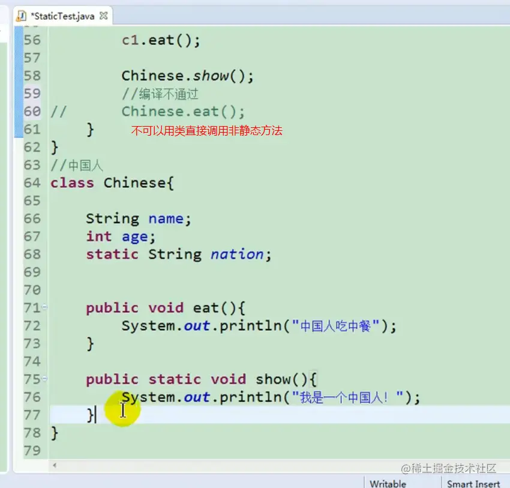Screen dimensions: 510x488
Task: Click the comment //编译不通过
Action: coord(160,94)
